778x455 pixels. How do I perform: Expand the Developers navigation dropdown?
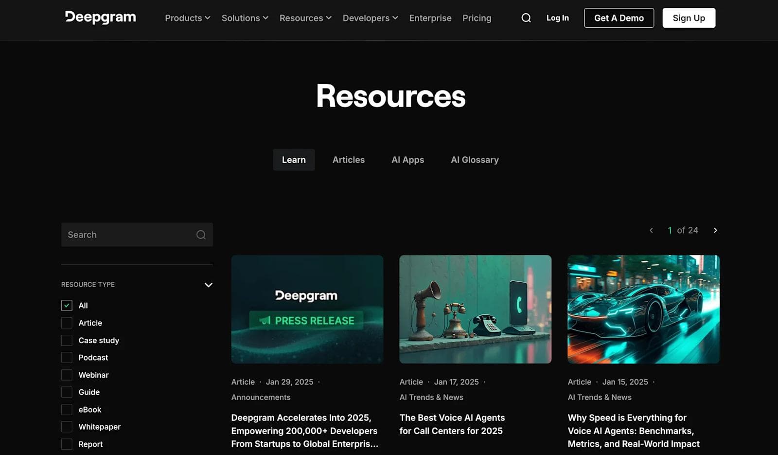click(x=370, y=18)
